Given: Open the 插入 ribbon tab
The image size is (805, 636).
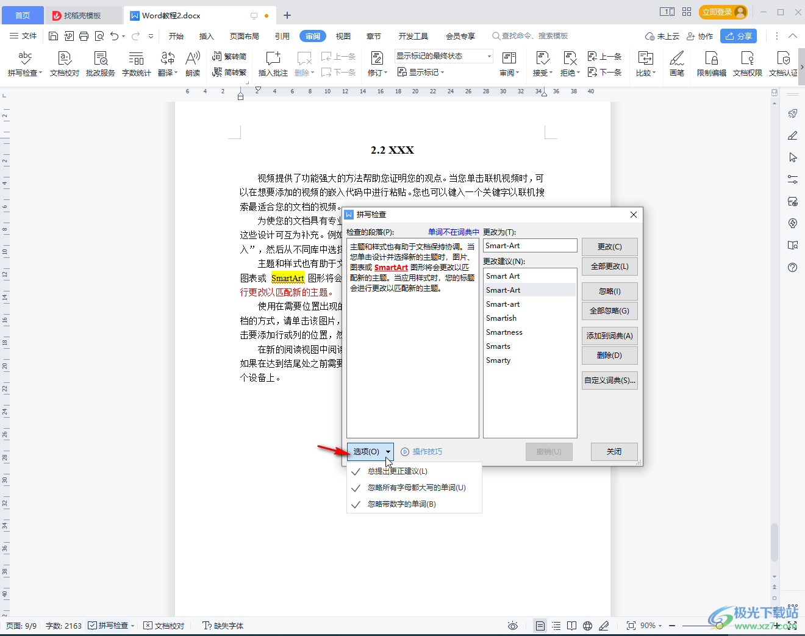Looking at the screenshot, I should (207, 36).
